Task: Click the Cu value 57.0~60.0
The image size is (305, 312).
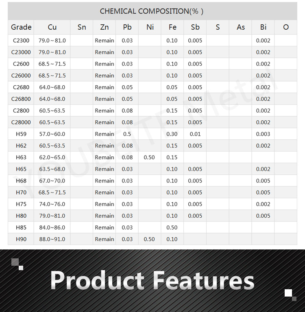Action: [x=52, y=134]
